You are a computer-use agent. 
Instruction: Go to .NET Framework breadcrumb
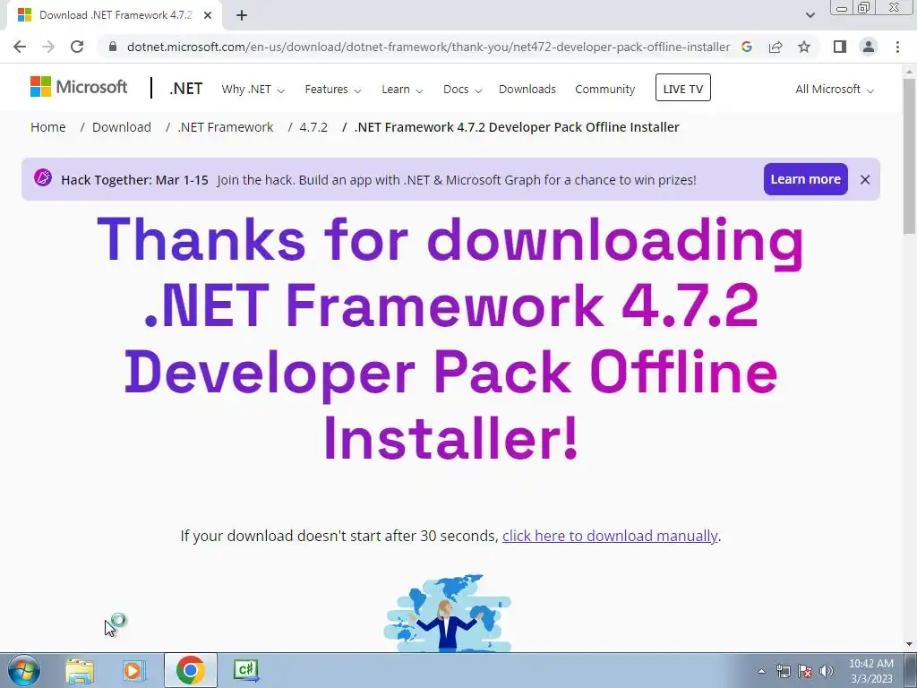[226, 127]
